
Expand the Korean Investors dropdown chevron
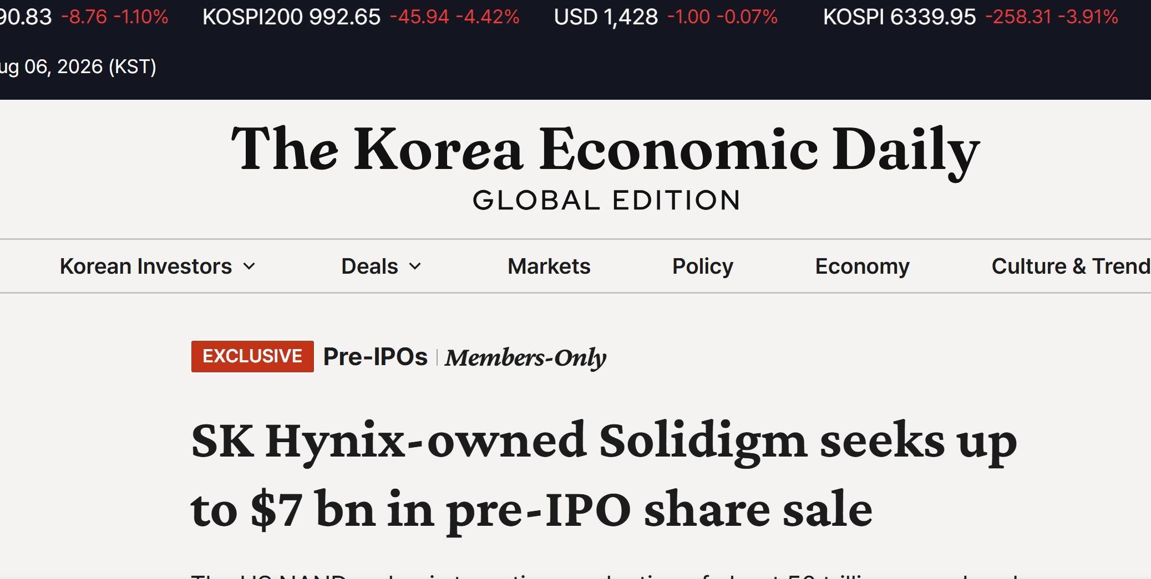[x=250, y=267]
